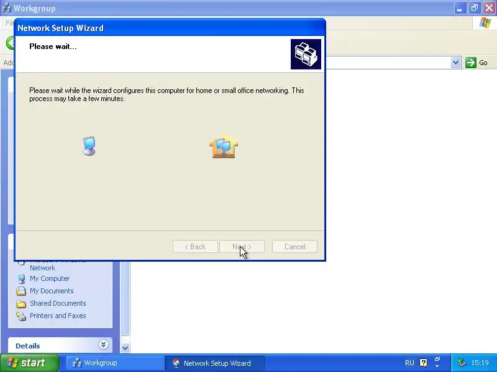This screenshot has width=497, height=372.
Task: Open Printers and Faxes link
Action: coord(58,316)
